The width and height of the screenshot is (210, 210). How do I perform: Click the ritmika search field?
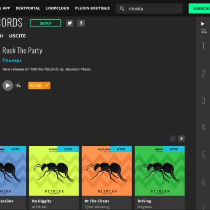149,8
